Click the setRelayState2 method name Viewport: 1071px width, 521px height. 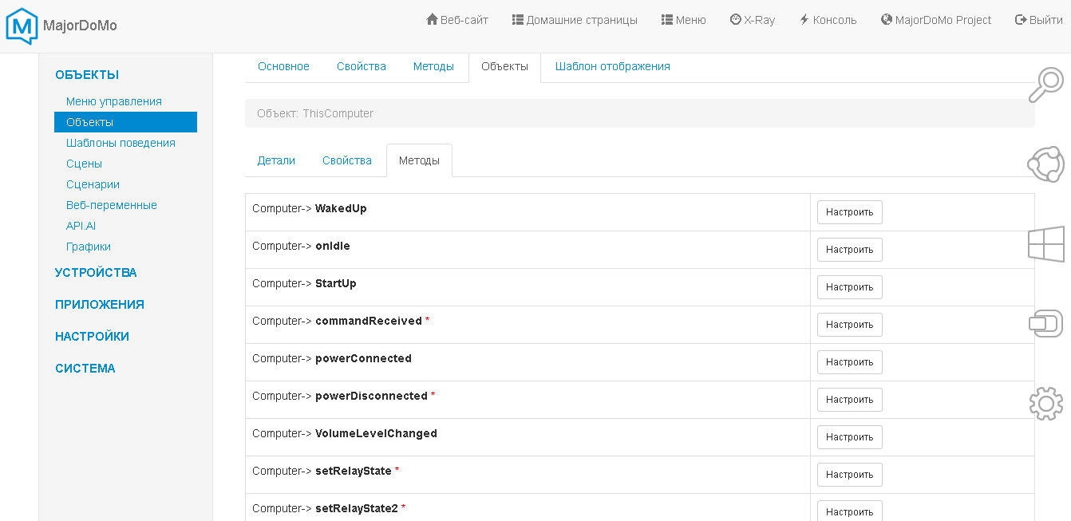tap(357, 508)
